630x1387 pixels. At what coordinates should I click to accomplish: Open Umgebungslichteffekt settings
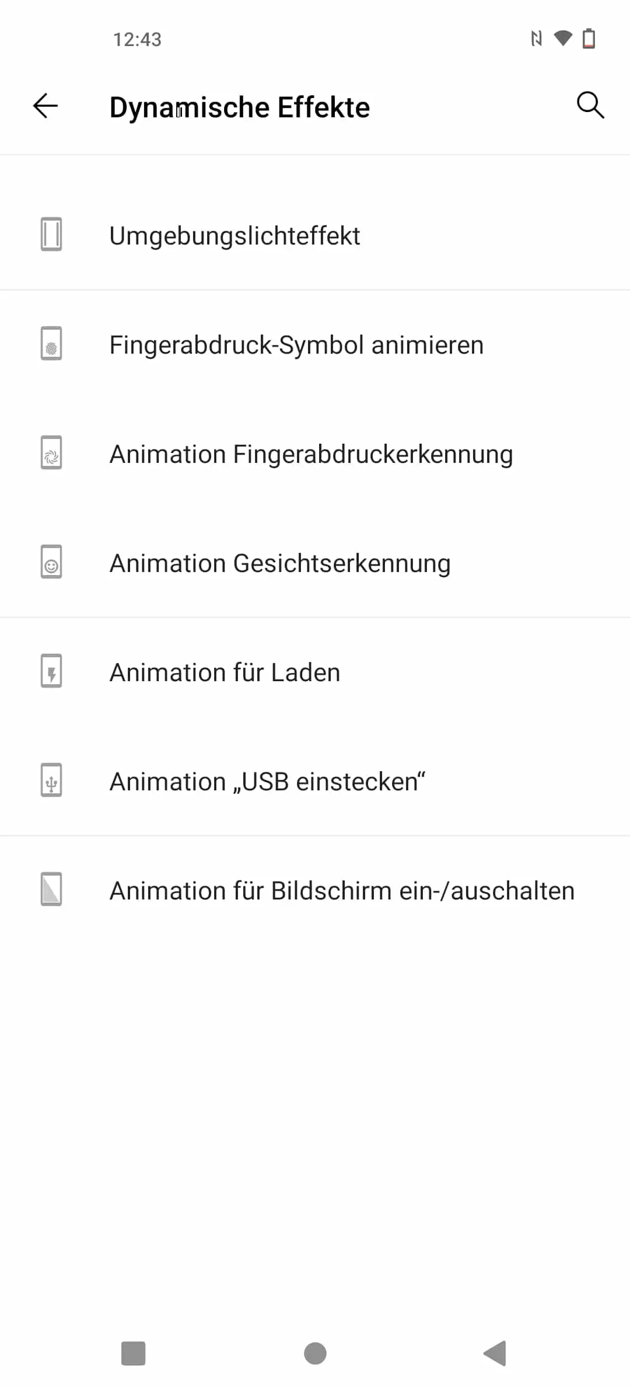[315, 235]
